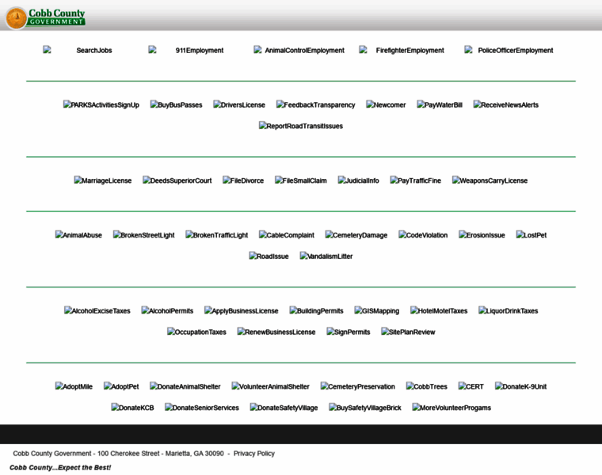Click the PoliceOfficerEmployment icon
602x475 pixels.
[x=509, y=50]
